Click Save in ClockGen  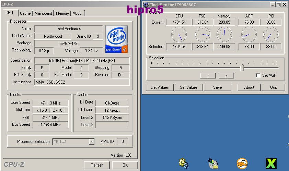click(x=218, y=87)
